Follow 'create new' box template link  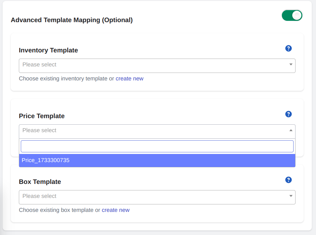click(x=115, y=210)
